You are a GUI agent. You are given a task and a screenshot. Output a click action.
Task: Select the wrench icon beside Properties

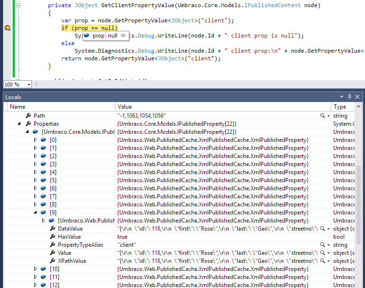pyautogui.click(x=29, y=124)
